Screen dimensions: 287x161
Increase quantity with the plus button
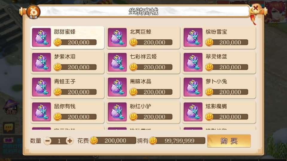pyautogui.click(x=70, y=141)
